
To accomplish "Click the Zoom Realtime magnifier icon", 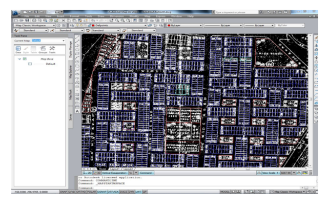I will (117, 20).
